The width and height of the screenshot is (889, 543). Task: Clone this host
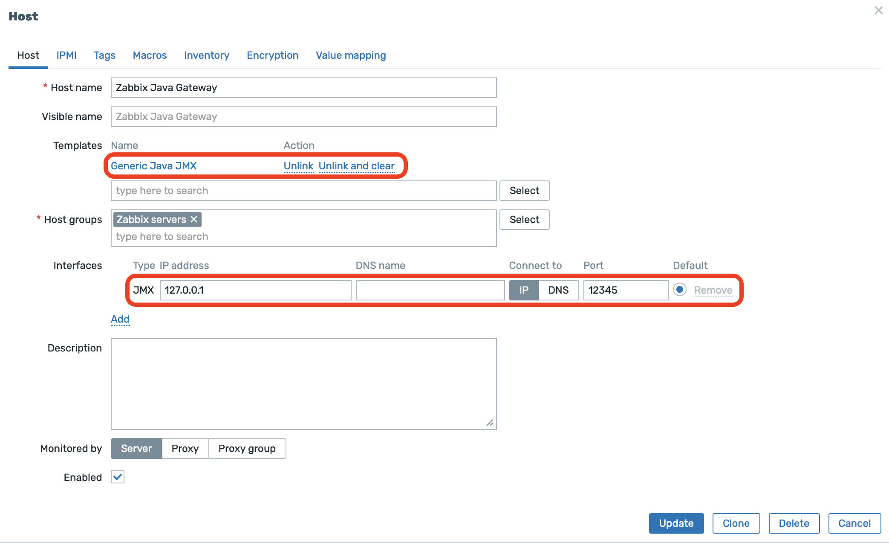tap(736, 523)
